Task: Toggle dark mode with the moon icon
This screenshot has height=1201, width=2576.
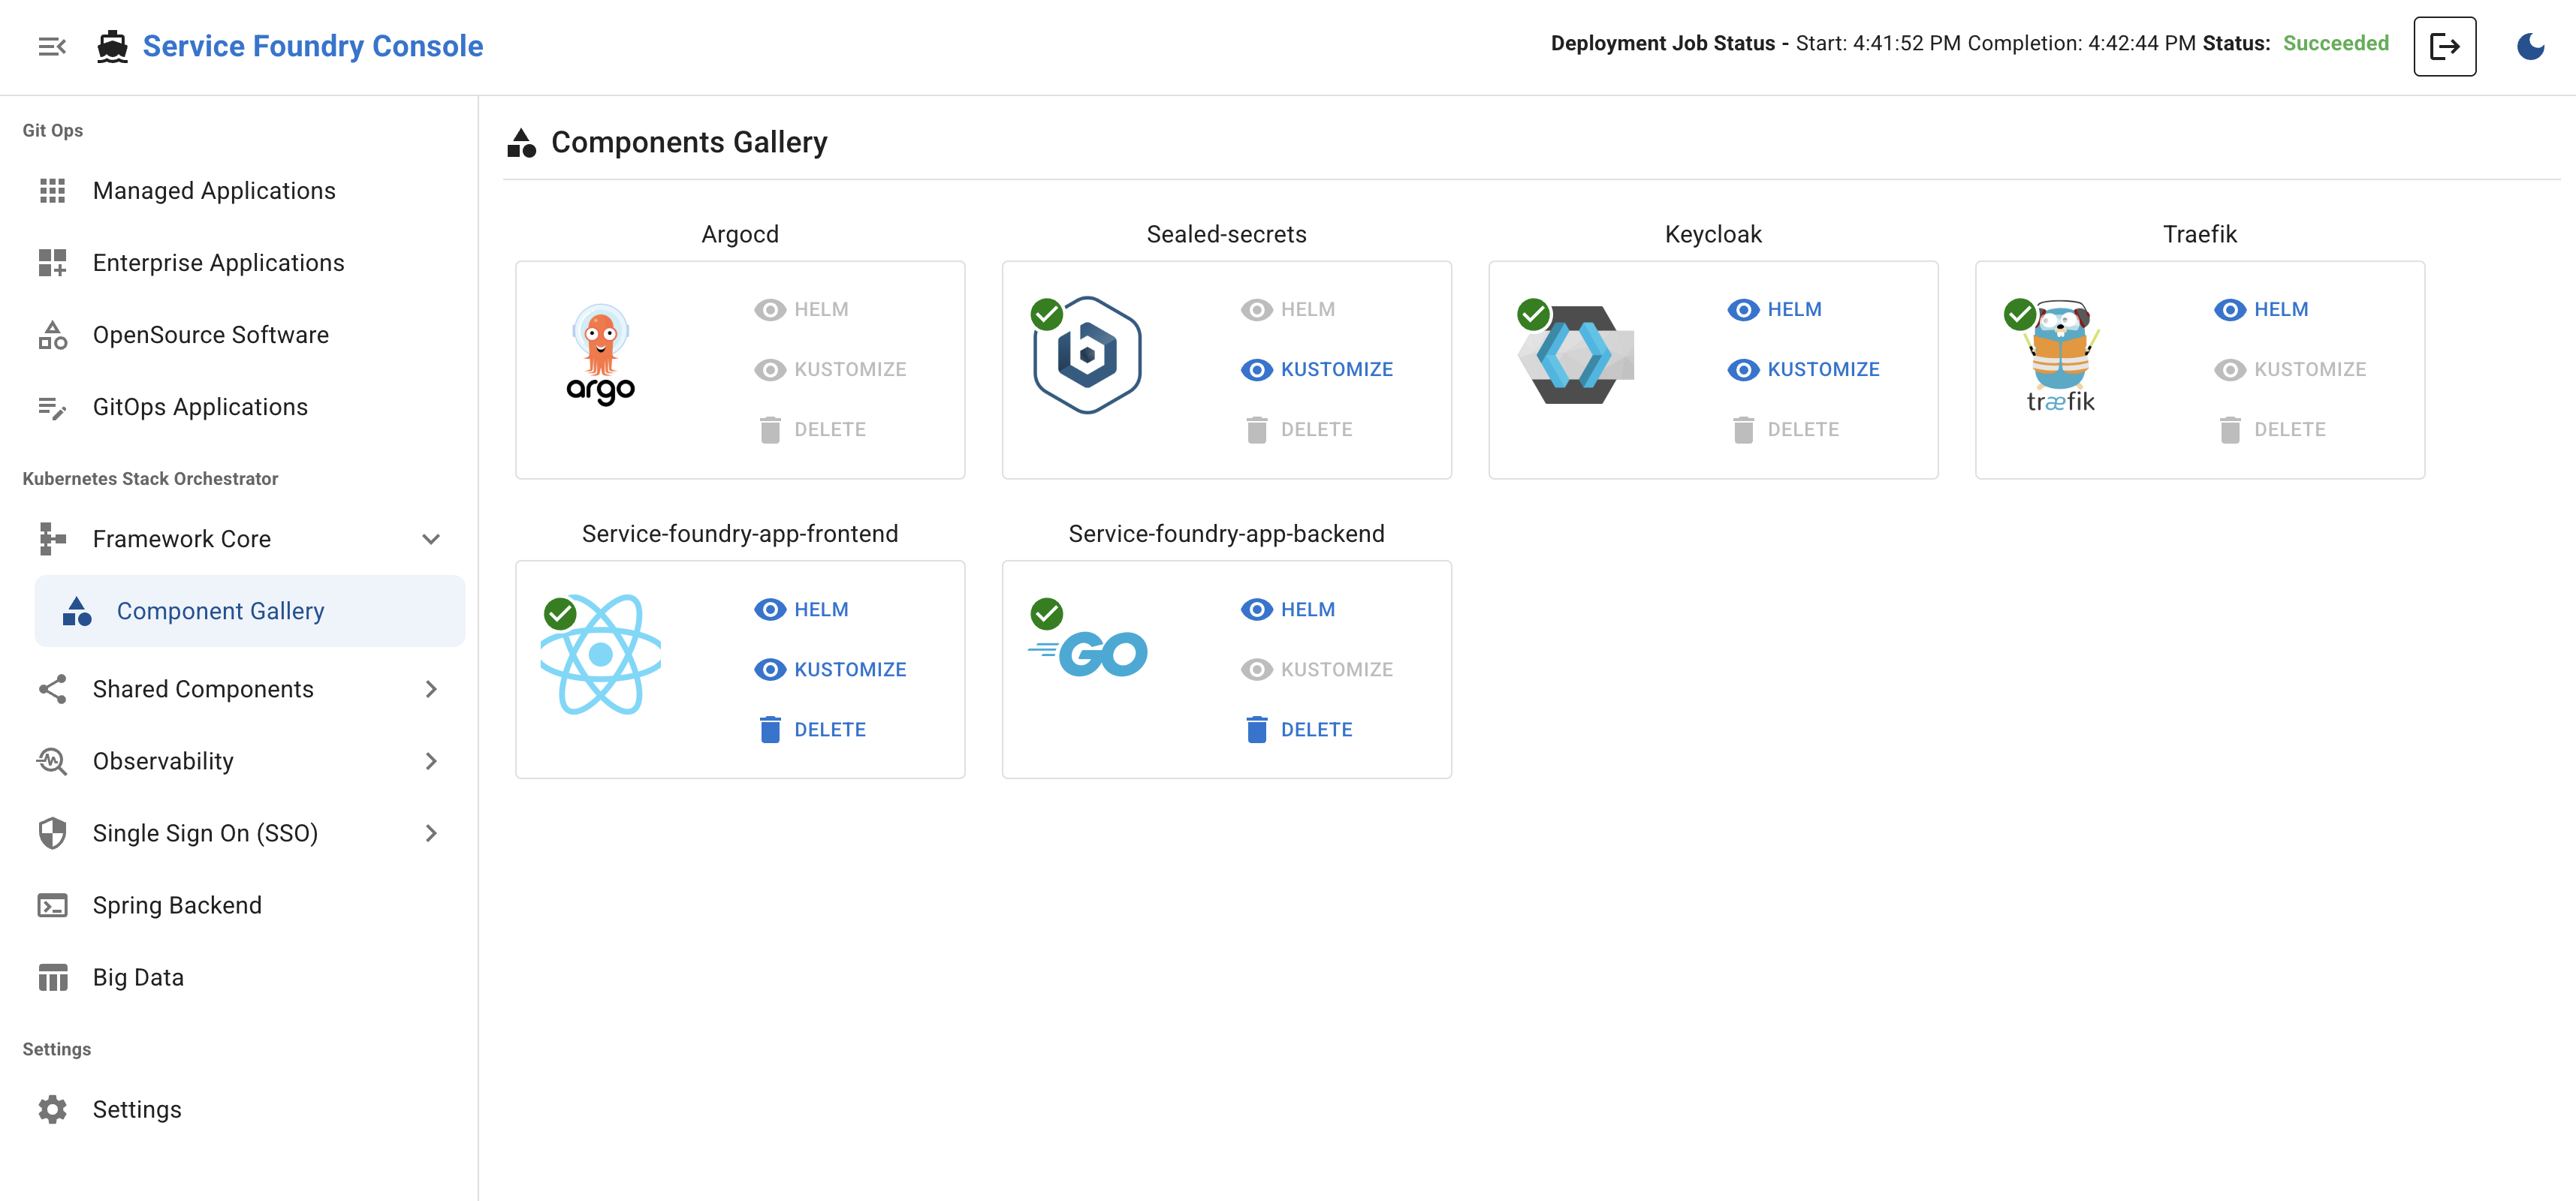Action: pos(2530,46)
